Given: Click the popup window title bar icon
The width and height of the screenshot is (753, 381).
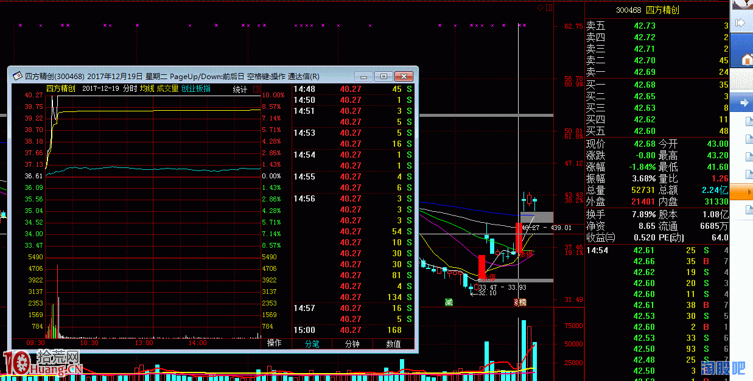Looking at the screenshot, I should (x=17, y=76).
